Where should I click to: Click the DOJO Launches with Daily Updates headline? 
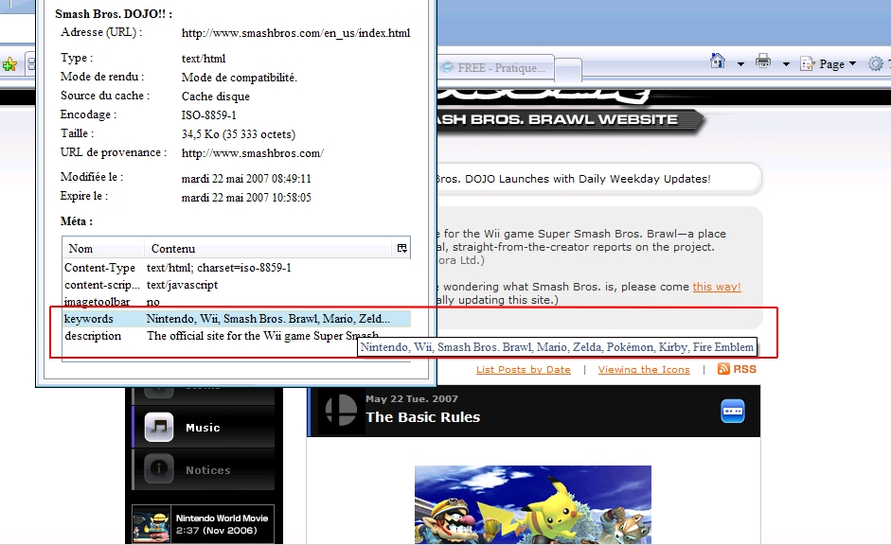(574, 179)
